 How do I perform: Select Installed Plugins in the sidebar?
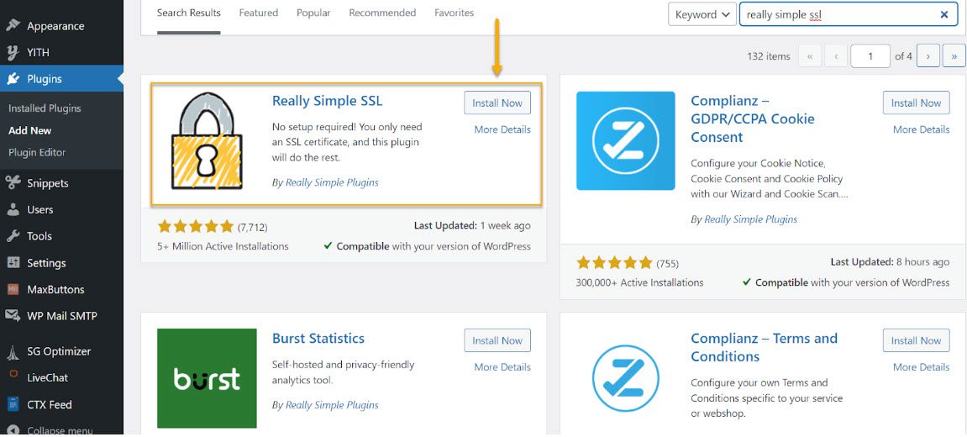point(45,108)
